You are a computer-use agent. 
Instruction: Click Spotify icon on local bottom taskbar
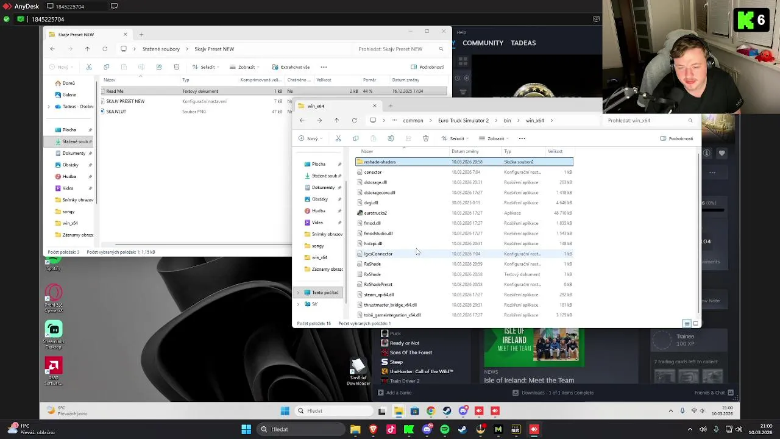(445, 429)
